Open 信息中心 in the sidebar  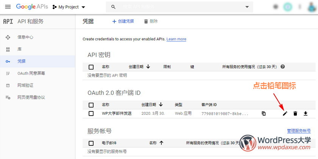25,37
